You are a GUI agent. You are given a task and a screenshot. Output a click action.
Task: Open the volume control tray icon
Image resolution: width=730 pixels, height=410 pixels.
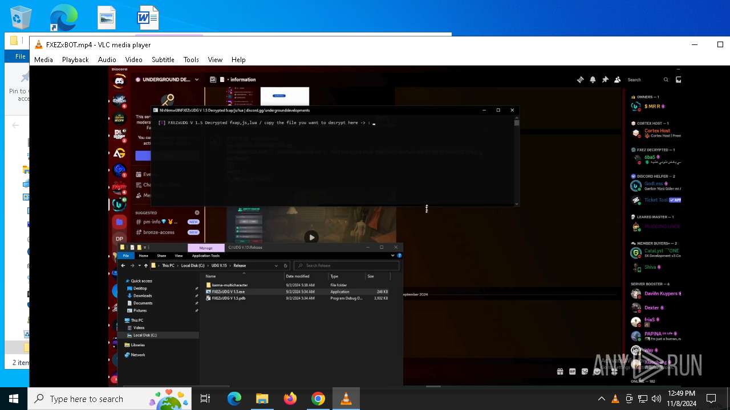pyautogui.click(x=656, y=399)
